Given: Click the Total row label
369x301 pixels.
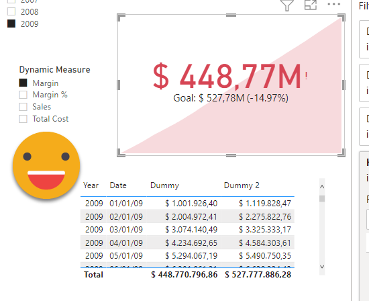Looking at the screenshot, I should (94, 275).
